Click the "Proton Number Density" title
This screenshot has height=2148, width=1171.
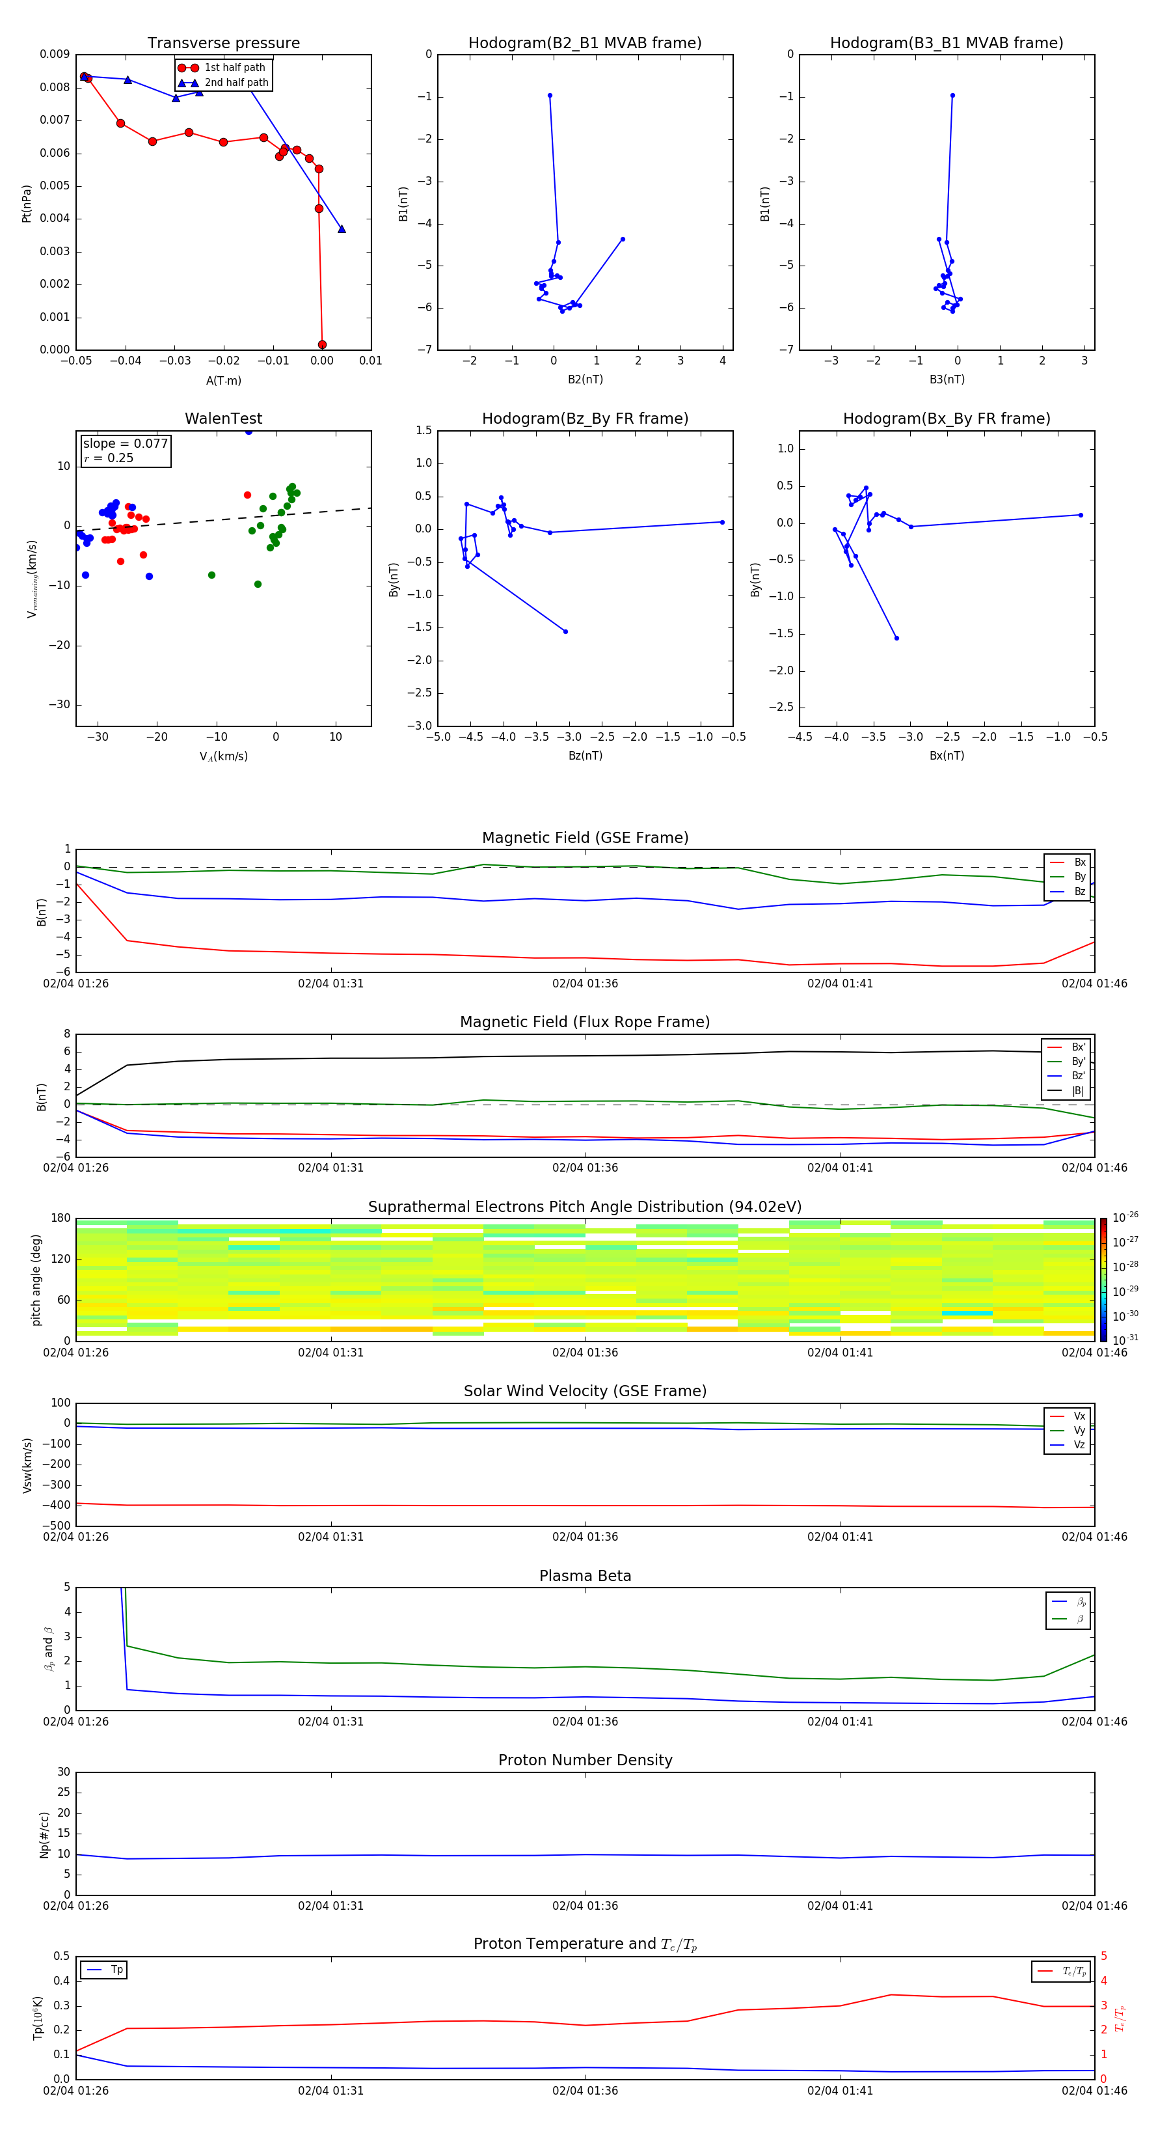coord(585,1760)
